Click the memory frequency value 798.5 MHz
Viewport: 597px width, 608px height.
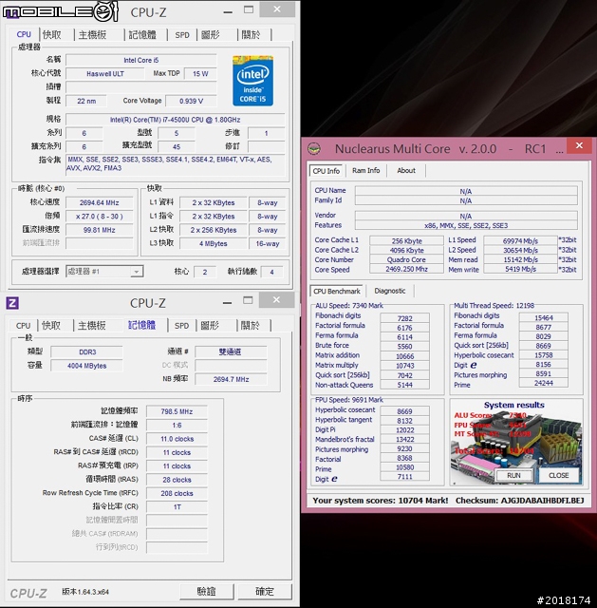177,411
